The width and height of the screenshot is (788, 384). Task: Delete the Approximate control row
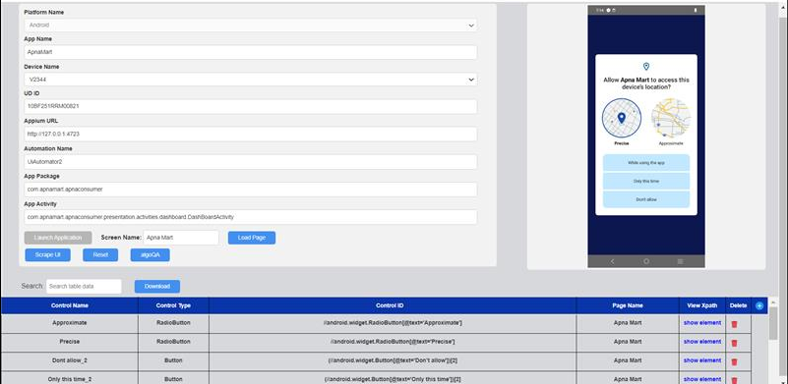[x=734, y=324]
